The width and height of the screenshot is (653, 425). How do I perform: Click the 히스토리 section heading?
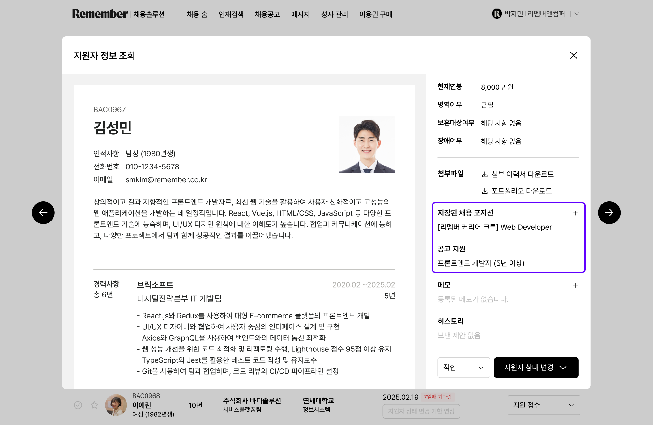tap(450, 321)
